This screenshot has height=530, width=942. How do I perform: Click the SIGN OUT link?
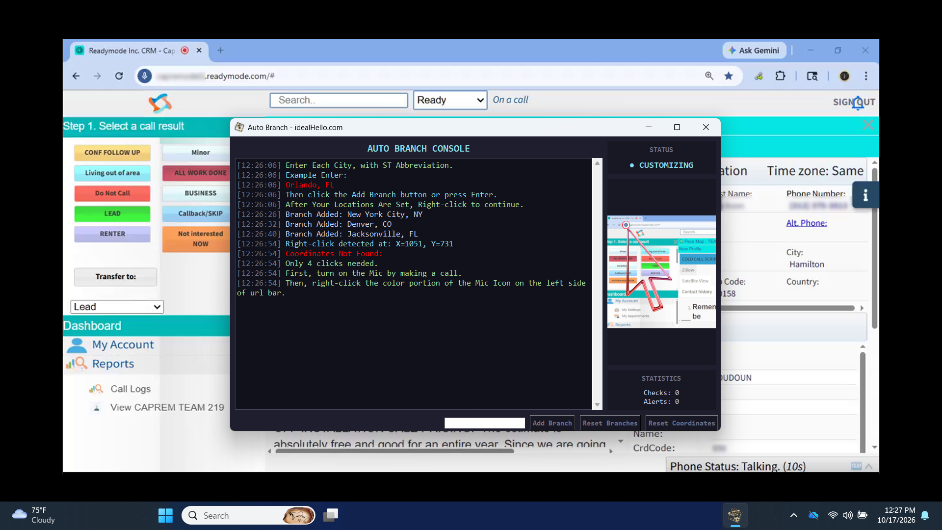click(x=854, y=102)
